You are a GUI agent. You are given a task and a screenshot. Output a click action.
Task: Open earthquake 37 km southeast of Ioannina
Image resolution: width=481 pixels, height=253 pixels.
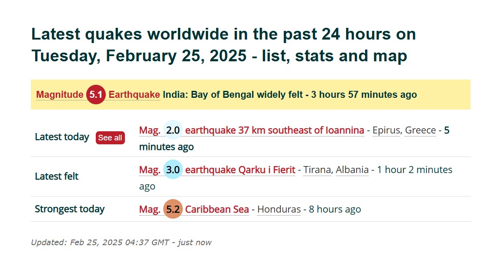point(275,130)
